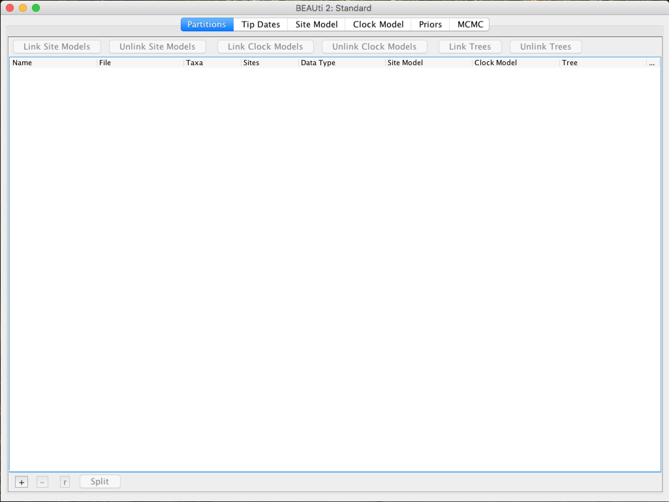Minimize the window with the yellow button
This screenshot has height=502, width=669.
(x=23, y=8)
